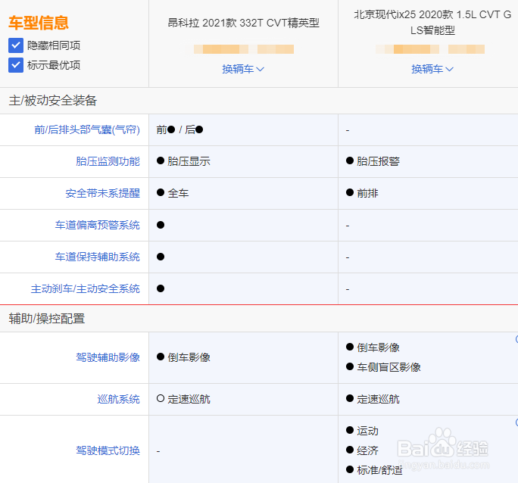518x483 pixels.
Task: Select 北京现代ix25 2020款 model title
Action: 432,23
